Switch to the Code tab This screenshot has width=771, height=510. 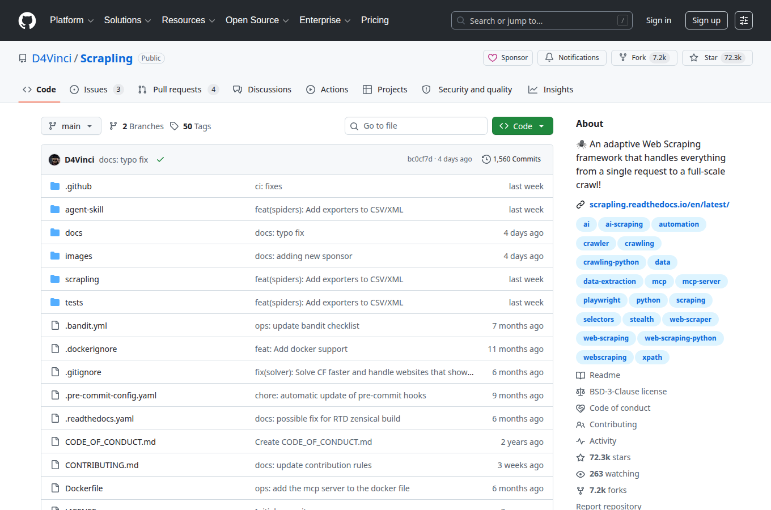click(x=39, y=90)
